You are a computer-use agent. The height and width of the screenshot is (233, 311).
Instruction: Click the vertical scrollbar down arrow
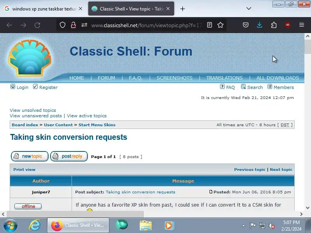[308, 208]
